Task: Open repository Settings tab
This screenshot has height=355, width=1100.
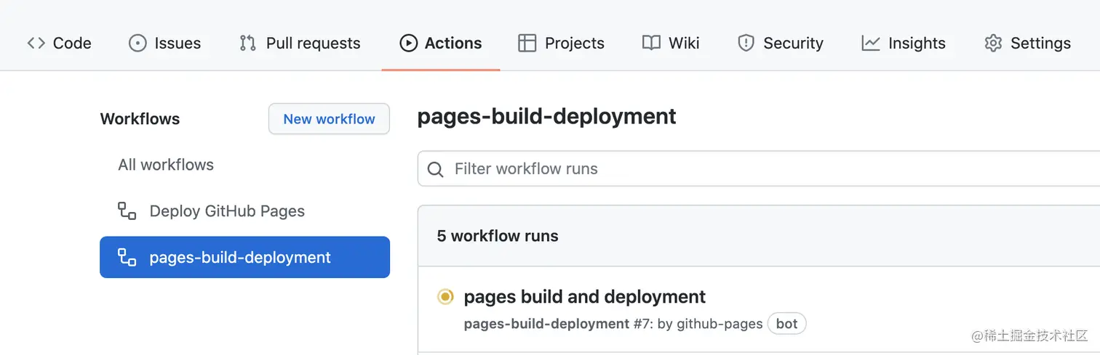Action: 1027,43
